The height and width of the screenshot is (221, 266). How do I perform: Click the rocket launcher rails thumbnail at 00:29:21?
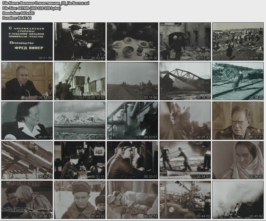(27, 160)
